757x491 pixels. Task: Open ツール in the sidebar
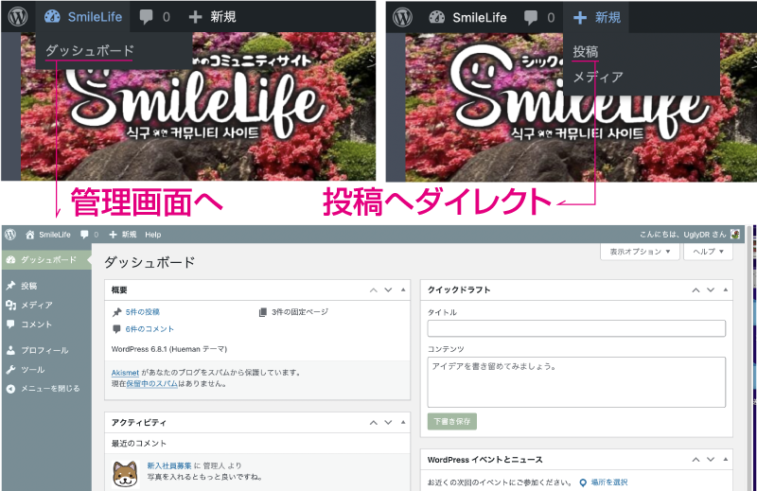[32, 369]
